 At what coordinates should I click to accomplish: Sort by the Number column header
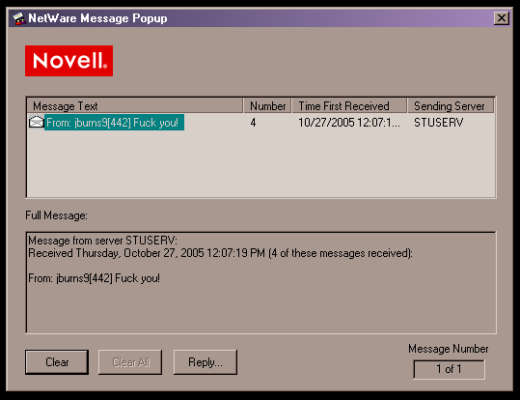point(267,106)
